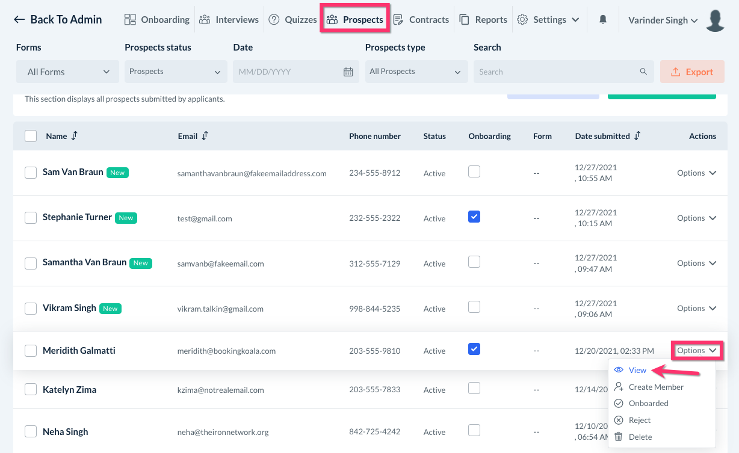The width and height of the screenshot is (739, 453).
Task: Open the Prospects status dropdown
Action: click(175, 72)
